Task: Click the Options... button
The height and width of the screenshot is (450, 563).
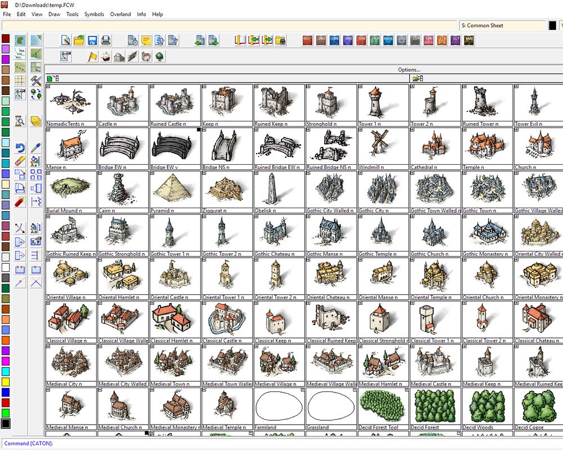Action: (x=409, y=70)
